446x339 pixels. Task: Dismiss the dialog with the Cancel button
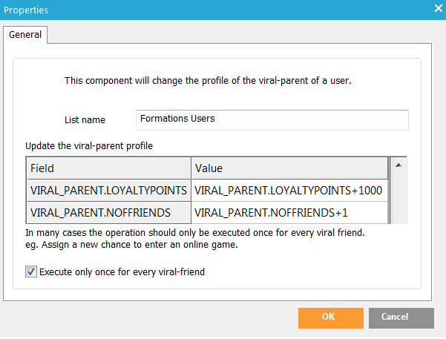click(x=401, y=317)
